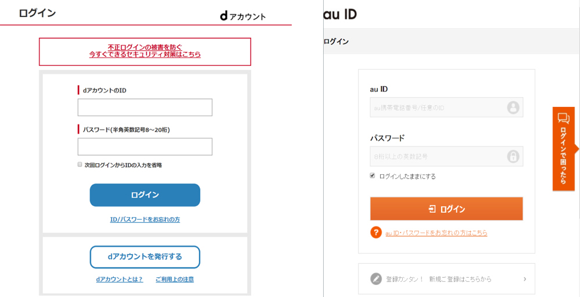Enable skipping ID input next login checkbox

click(80, 164)
